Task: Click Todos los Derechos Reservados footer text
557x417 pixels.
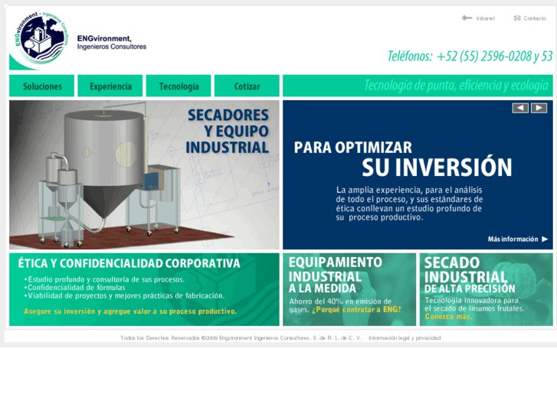Action: pyautogui.click(x=241, y=338)
